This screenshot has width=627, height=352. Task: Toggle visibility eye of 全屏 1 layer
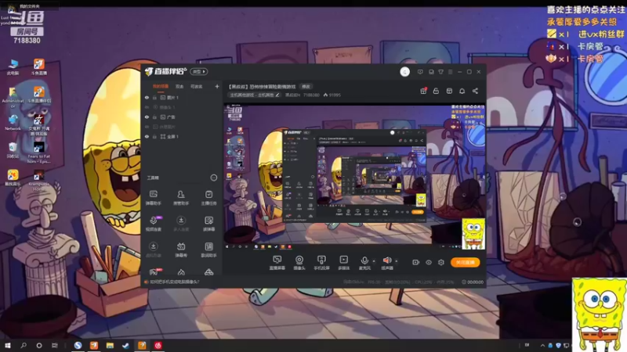point(147,136)
